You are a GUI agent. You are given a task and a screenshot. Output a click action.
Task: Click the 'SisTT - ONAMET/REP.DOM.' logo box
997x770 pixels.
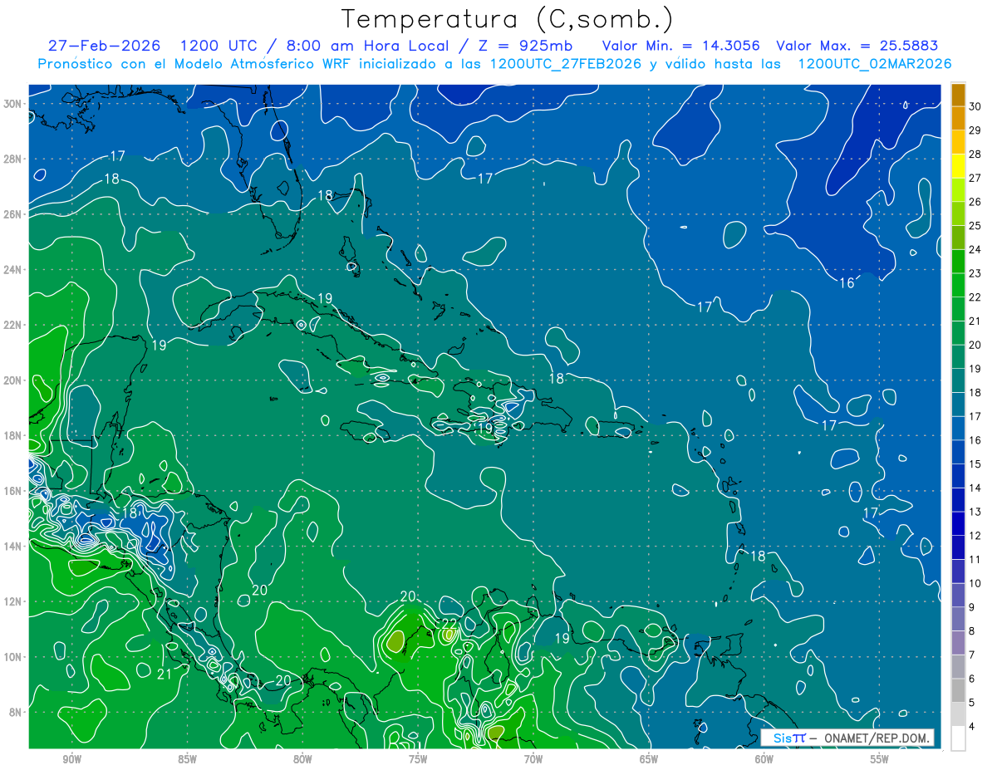[847, 738]
